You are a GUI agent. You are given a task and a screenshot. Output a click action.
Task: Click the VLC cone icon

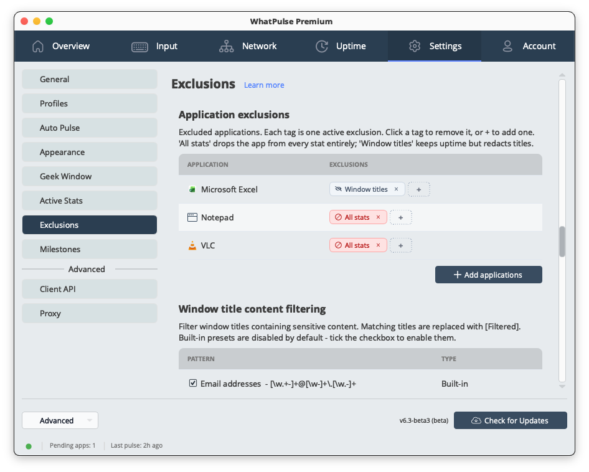(x=192, y=245)
